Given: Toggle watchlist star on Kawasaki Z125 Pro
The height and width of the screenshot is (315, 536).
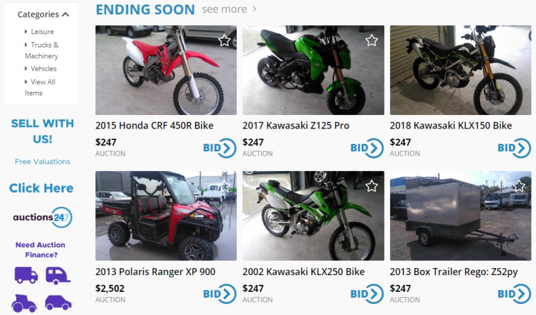Looking at the screenshot, I should (371, 40).
